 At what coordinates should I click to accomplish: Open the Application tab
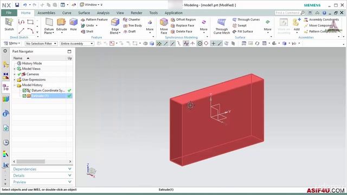click(173, 13)
